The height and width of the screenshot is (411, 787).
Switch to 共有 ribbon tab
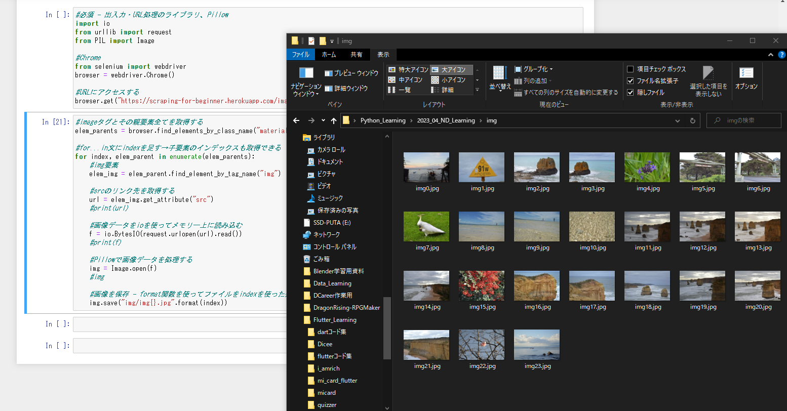357,55
